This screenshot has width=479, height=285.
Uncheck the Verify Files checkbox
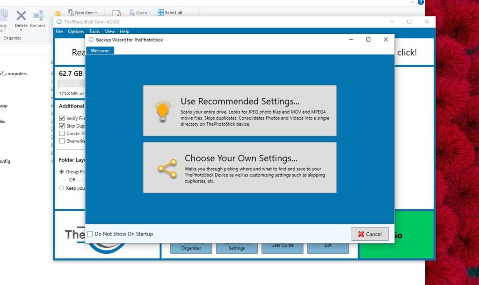[x=62, y=118]
